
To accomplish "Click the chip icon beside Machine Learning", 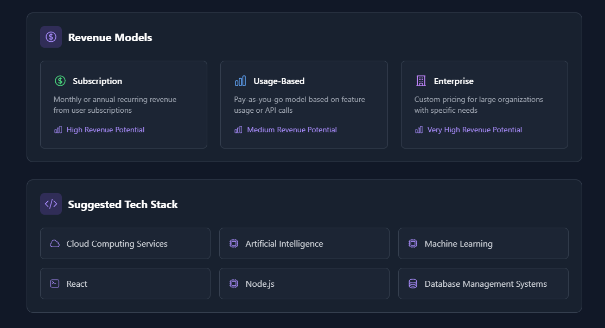I will tap(413, 243).
